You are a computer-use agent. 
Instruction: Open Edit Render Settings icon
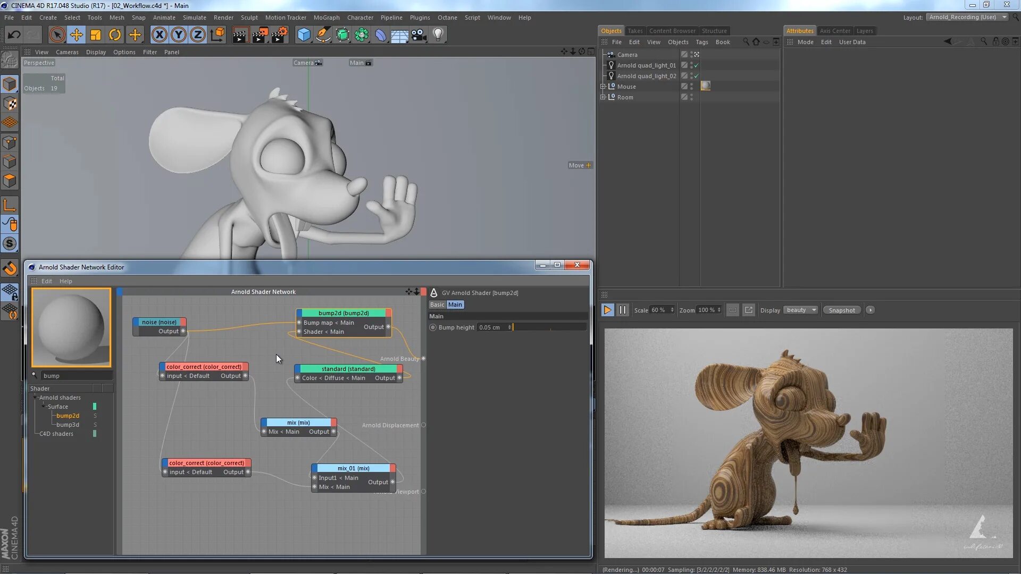[279, 35]
